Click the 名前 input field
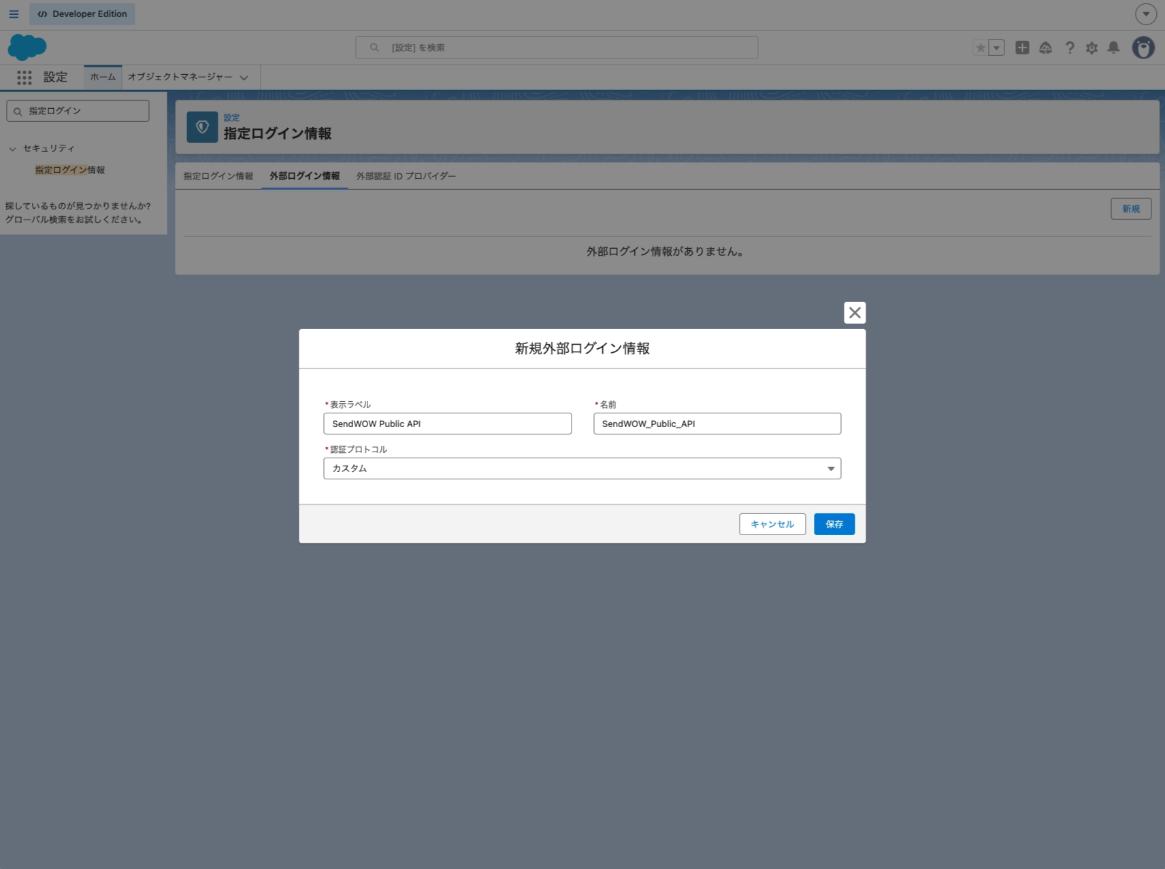1165x869 pixels. (717, 424)
